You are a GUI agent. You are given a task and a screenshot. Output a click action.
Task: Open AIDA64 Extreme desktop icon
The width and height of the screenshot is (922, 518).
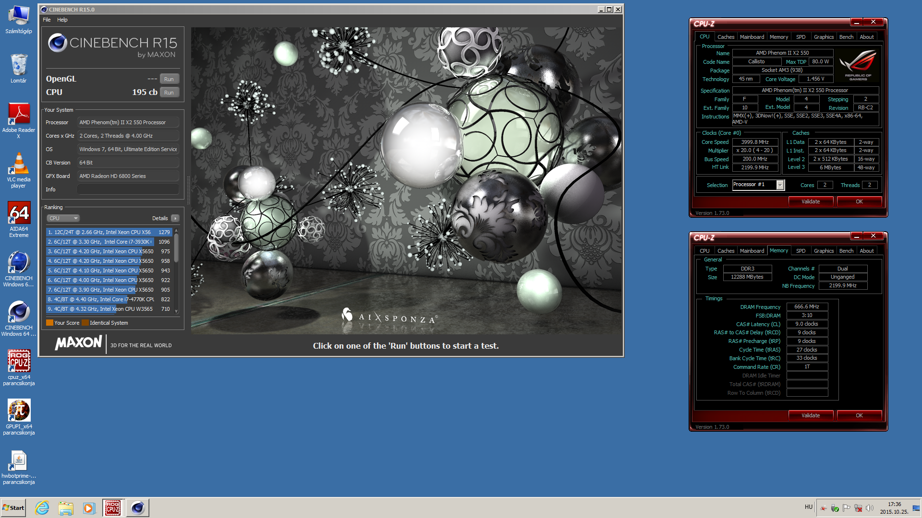pyautogui.click(x=19, y=220)
